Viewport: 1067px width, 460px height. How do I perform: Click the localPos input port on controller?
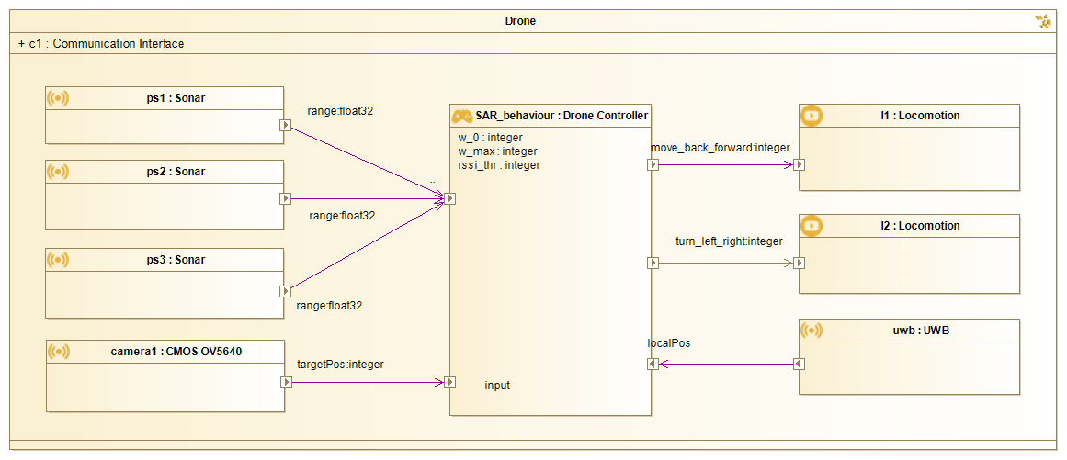coord(653,365)
